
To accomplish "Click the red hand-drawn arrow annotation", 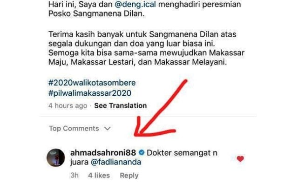I will (161, 108).
